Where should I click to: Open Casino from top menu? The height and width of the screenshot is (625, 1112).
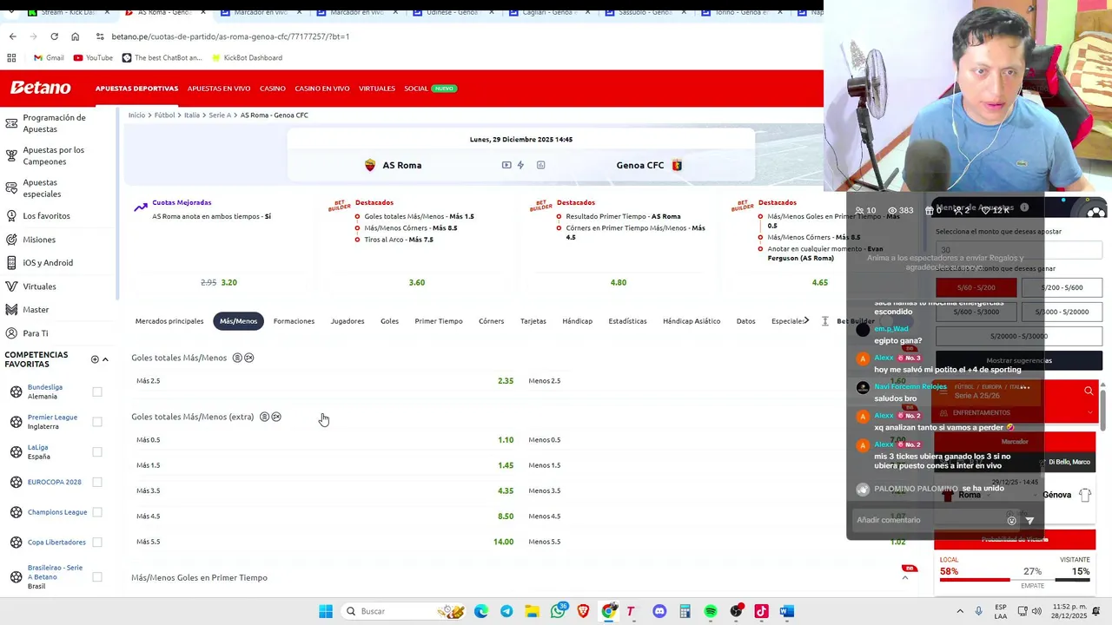point(273,89)
